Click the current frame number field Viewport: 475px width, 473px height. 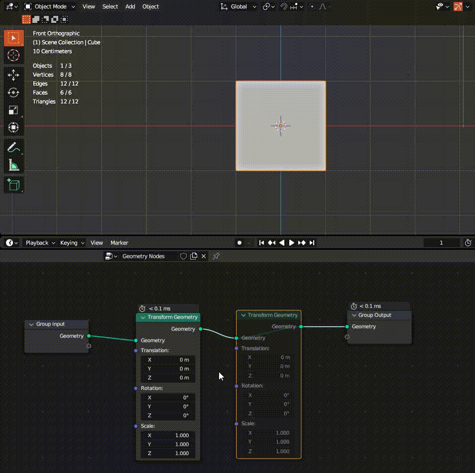[x=441, y=242]
